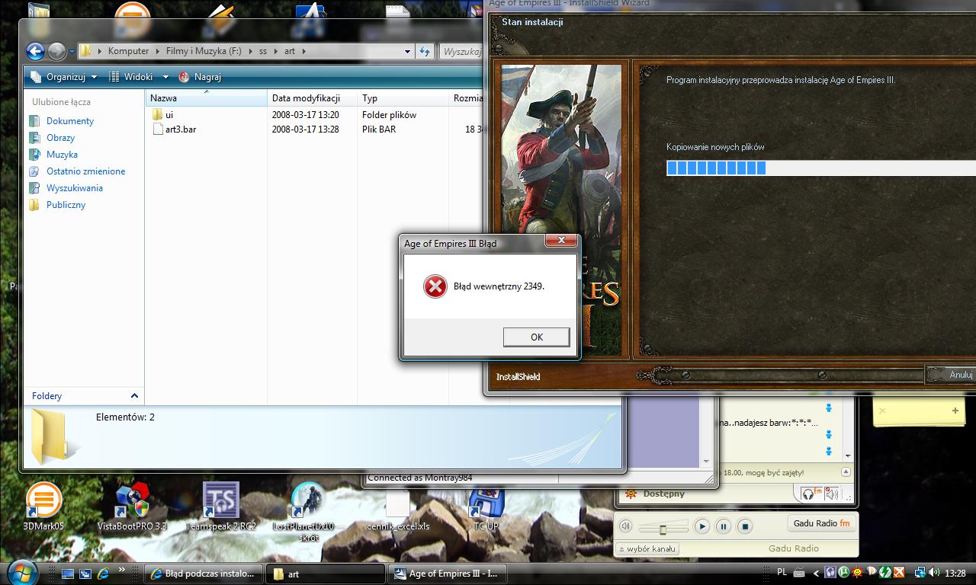Click the Gadu Radio fm button
Viewport: 976px width, 585px height.
click(x=821, y=524)
